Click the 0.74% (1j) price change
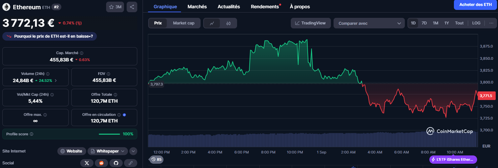Viewport: 498px width, 168px height. [70, 23]
